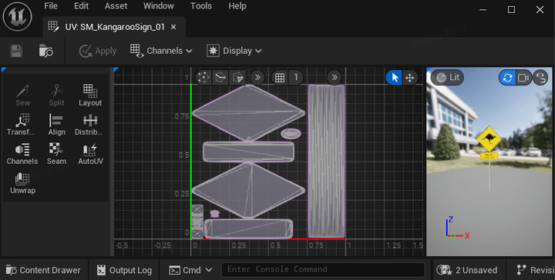Click the upper diamond UV island
The image size is (555, 280).
click(248, 113)
